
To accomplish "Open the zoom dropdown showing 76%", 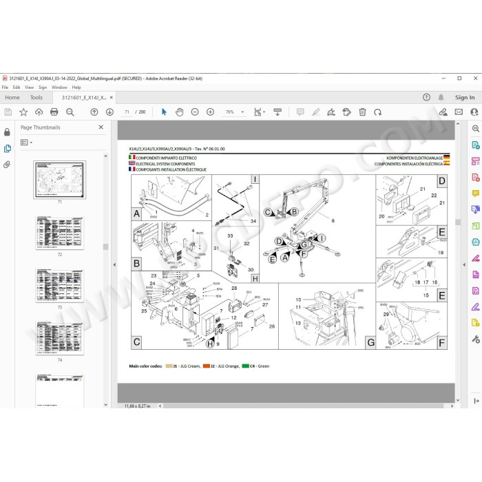I will click(235, 112).
